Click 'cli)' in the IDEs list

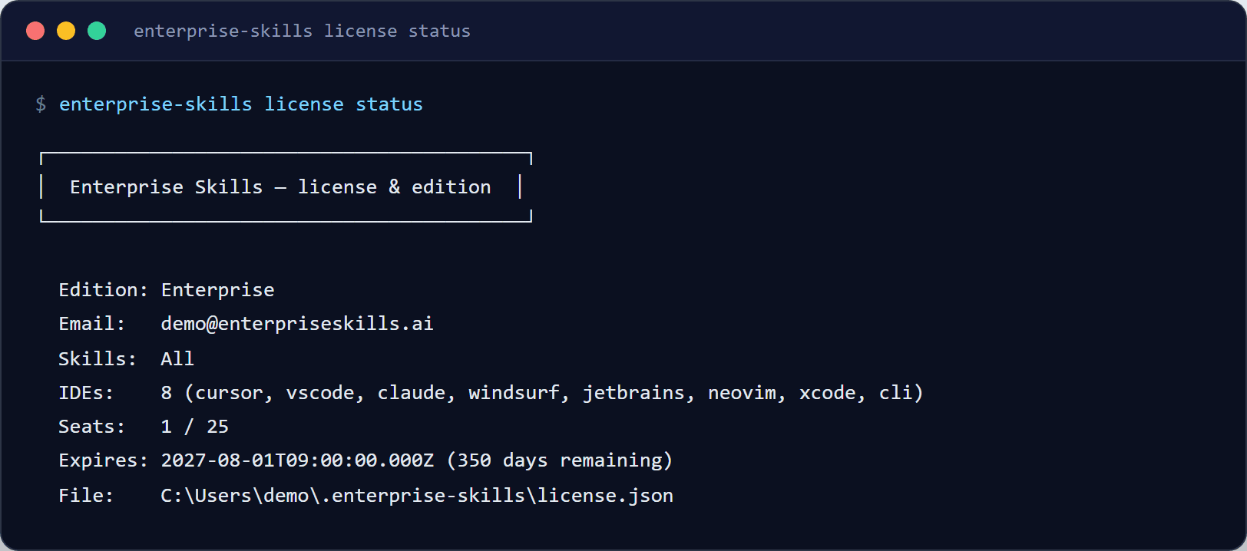click(x=901, y=393)
